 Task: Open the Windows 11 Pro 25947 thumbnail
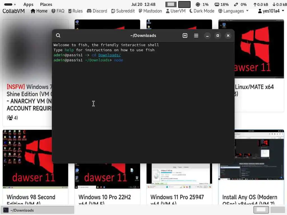[179, 176]
